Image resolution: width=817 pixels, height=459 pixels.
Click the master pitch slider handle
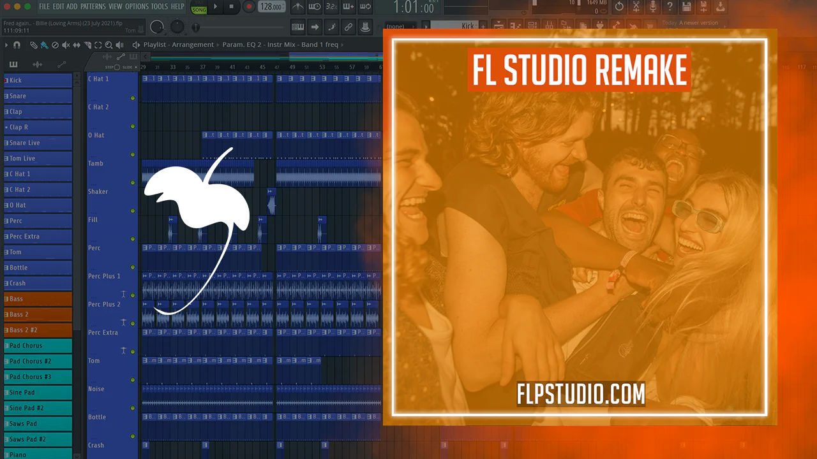(195, 27)
